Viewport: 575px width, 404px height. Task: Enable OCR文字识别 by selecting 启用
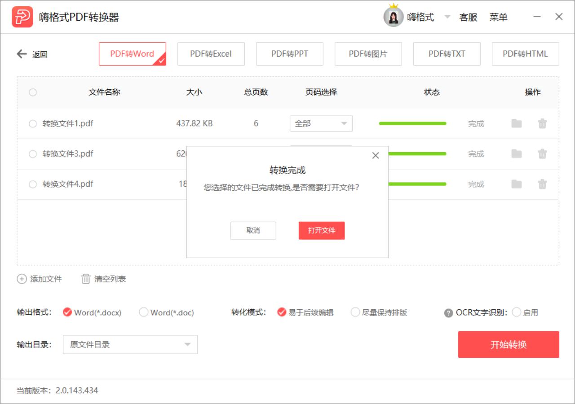click(x=516, y=312)
